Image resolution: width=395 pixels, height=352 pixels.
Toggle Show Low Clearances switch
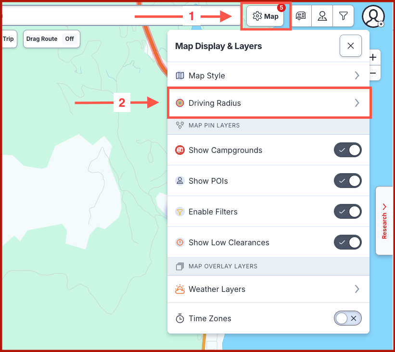pos(348,242)
